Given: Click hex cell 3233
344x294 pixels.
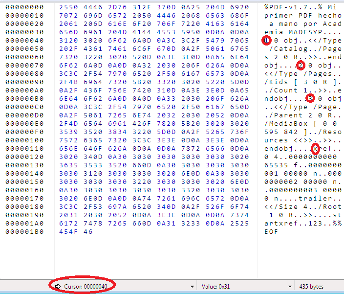Looking at the screenshot, I should click(191, 224).
